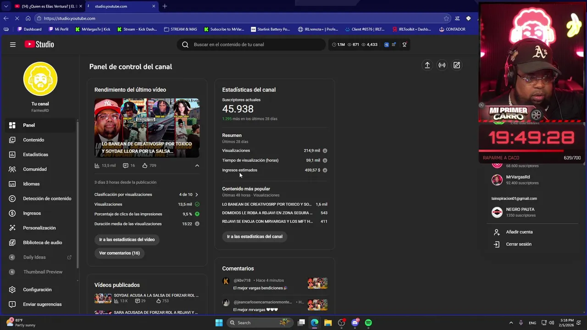Click the yellow channel avatar
Image resolution: width=587 pixels, height=330 pixels.
[40, 79]
